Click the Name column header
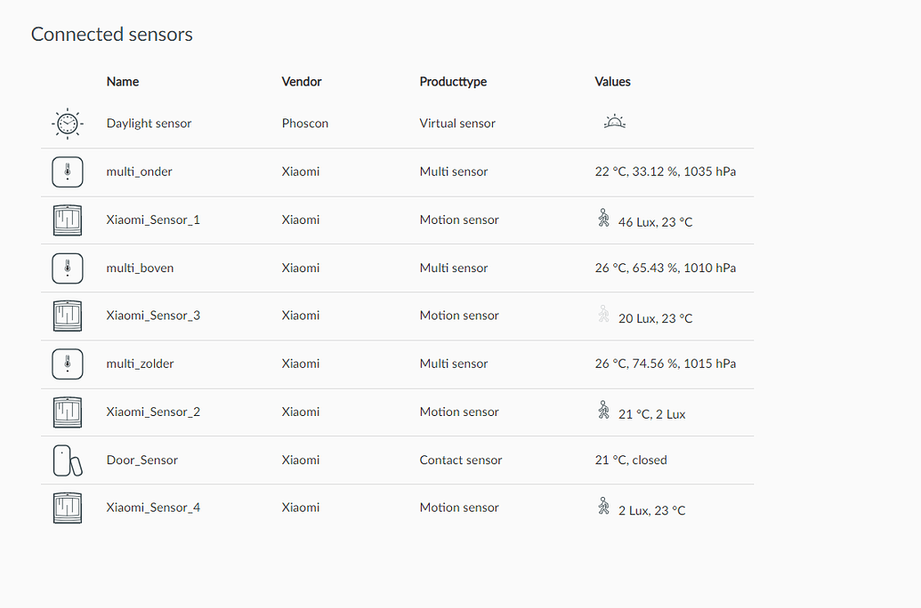The width and height of the screenshot is (921, 608). coord(123,82)
